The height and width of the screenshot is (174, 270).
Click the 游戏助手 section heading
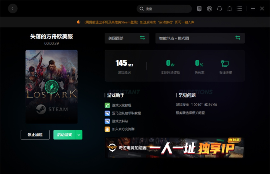[x=116, y=95]
